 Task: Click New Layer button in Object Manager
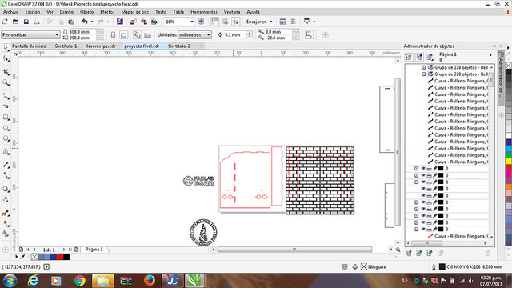pos(409,253)
